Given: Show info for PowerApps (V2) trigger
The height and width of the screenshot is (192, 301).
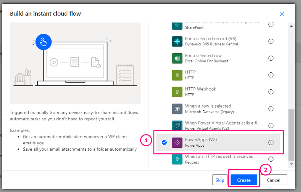Looking at the screenshot, I should pos(271,142).
